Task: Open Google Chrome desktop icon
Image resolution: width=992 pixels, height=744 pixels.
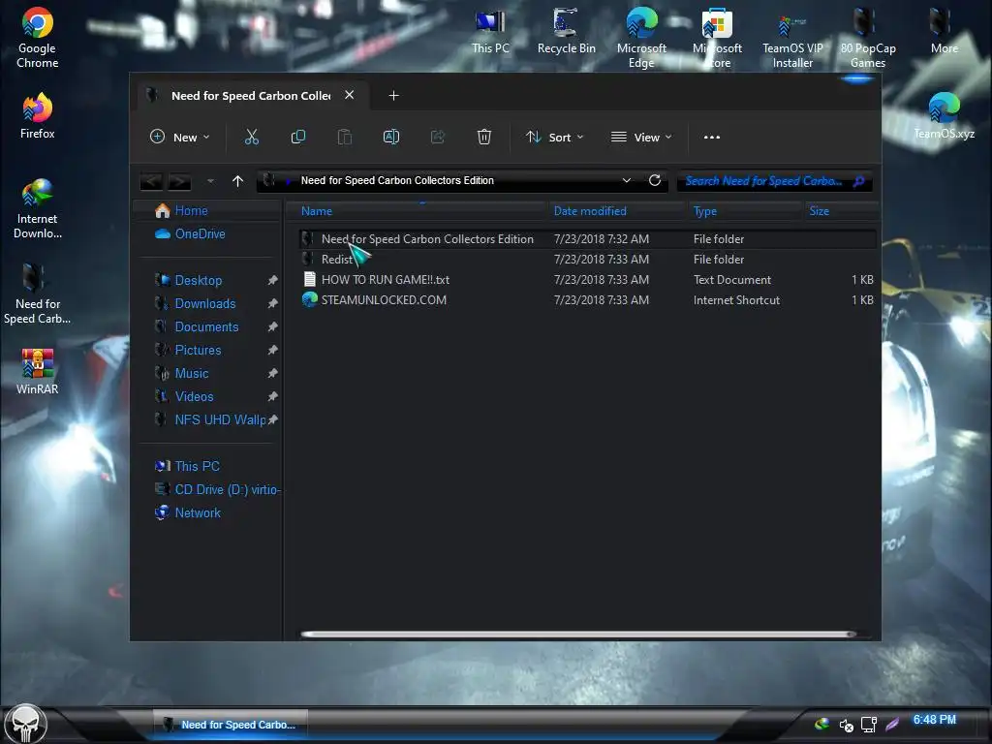Action: click(38, 38)
